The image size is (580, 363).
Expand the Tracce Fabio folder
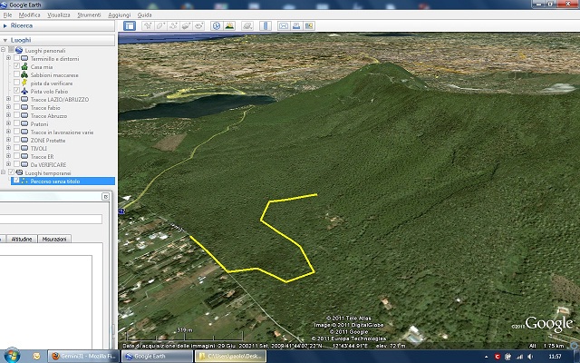tap(8, 107)
